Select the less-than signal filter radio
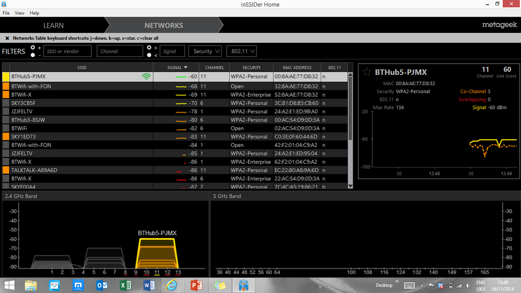Screen dimensions: 521x293 (149, 55)
